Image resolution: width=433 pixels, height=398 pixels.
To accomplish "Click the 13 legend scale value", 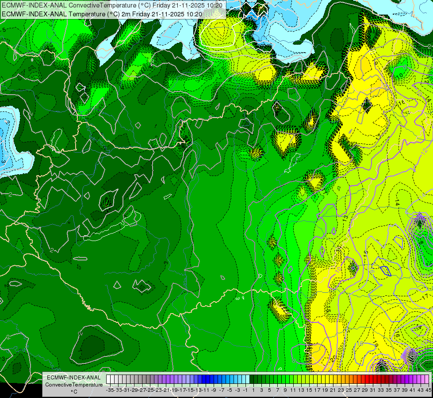I will pos(301,390).
